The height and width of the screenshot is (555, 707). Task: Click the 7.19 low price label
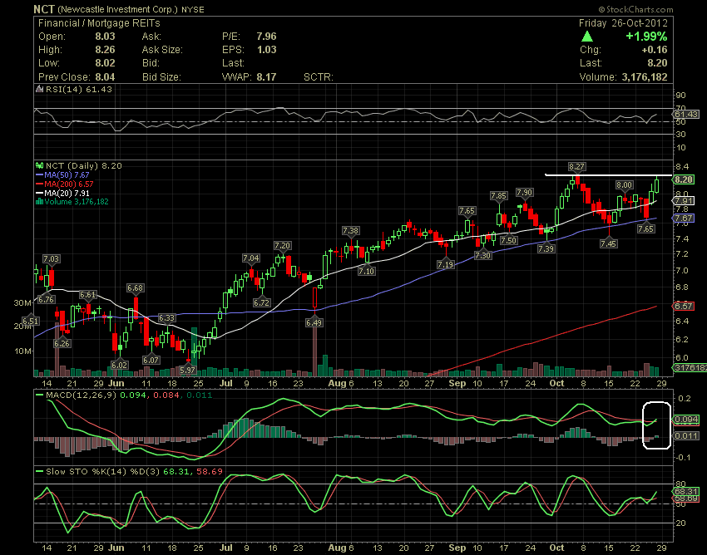446,264
